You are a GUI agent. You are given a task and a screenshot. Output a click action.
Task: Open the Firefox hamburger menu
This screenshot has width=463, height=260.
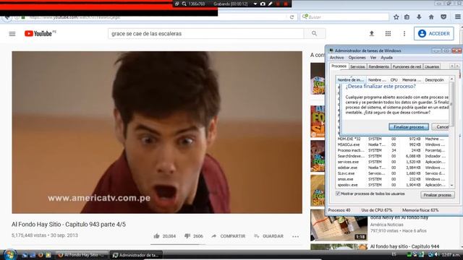tap(458, 17)
